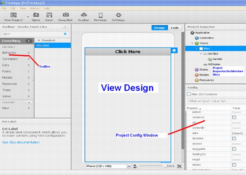Viewport: 246px width, 175px height.
Task: Open the New Project dropdown arrow
Action: pyautogui.click(x=28, y=17)
